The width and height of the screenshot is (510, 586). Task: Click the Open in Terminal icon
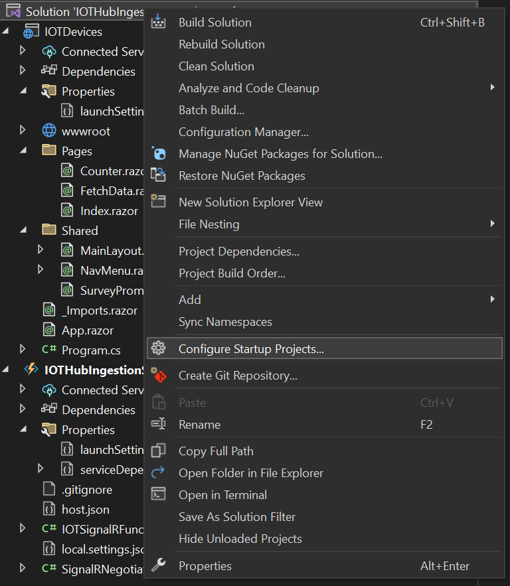[158, 494]
